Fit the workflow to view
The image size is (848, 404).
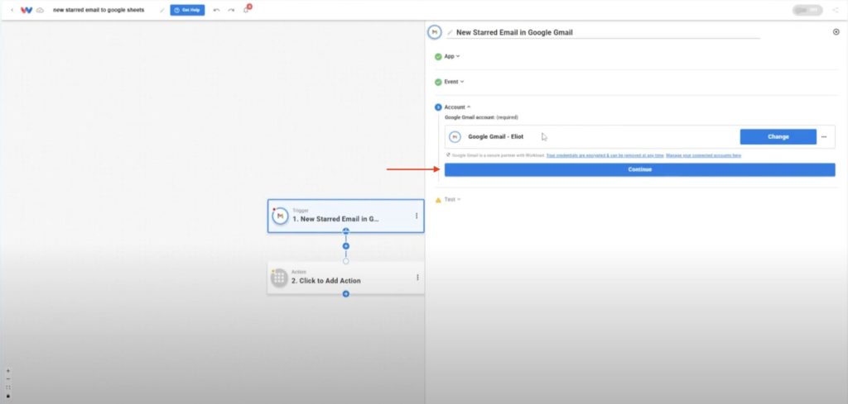(7, 387)
